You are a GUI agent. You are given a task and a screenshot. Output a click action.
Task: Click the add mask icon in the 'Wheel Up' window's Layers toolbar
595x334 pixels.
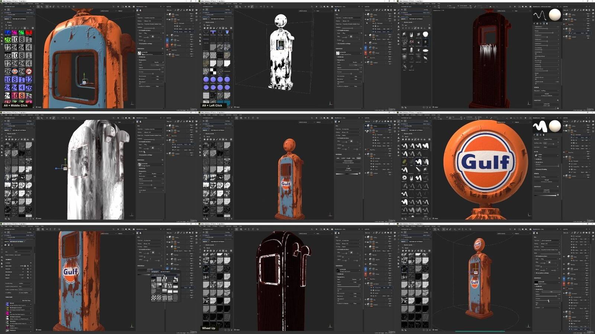tap(377, 233)
